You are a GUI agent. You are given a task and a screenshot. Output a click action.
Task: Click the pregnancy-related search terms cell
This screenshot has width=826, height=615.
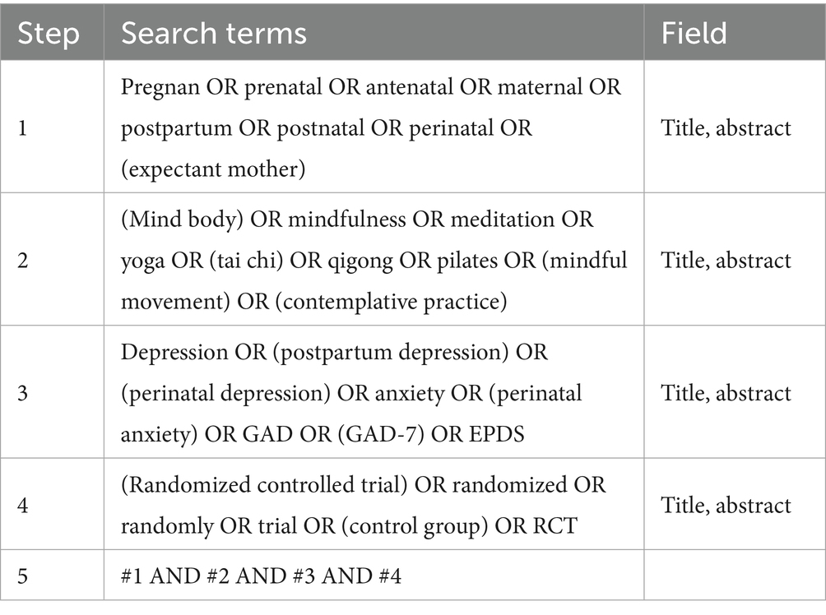pyautogui.click(x=373, y=128)
